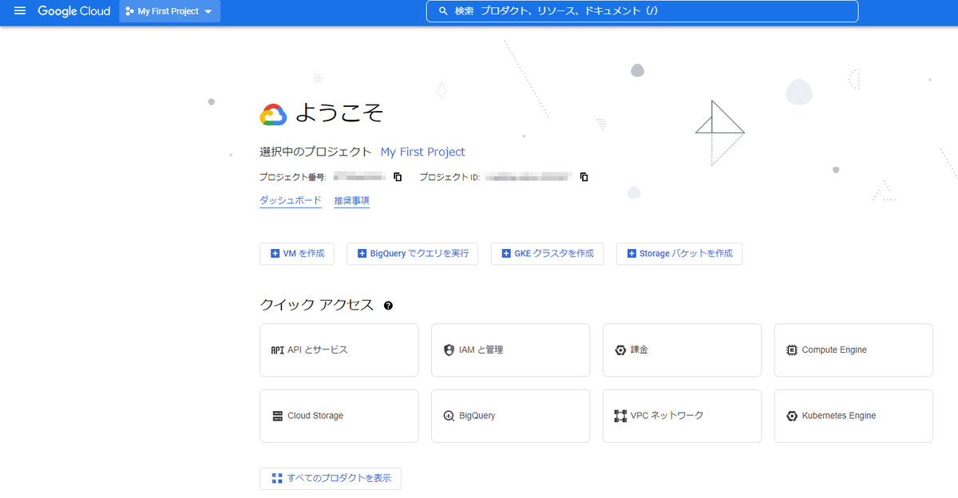Click the 選択中のプロジェクト label
The image size is (958, 498).
[316, 152]
